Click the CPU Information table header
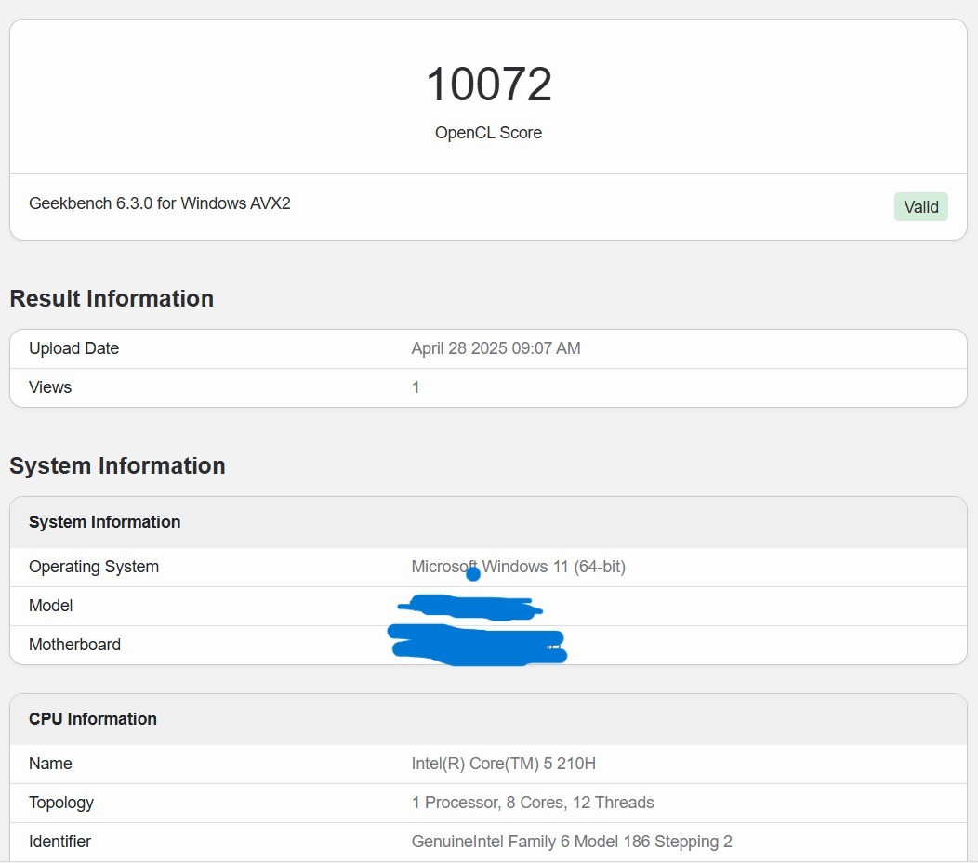Screen dimensions: 978x863 [x=93, y=719]
